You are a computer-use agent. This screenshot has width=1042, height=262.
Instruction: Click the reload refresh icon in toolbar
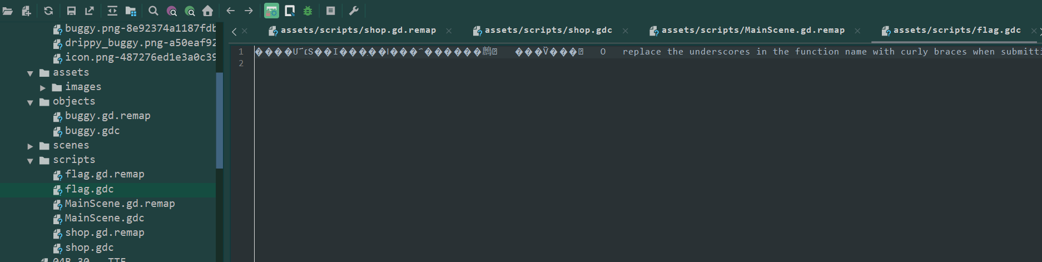[48, 11]
